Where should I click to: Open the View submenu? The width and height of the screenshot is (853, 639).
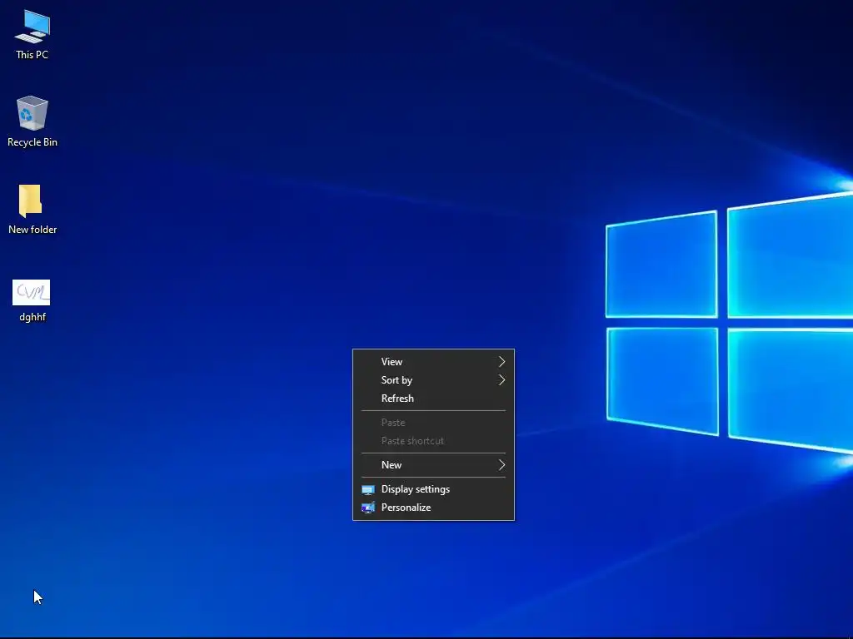tap(433, 362)
